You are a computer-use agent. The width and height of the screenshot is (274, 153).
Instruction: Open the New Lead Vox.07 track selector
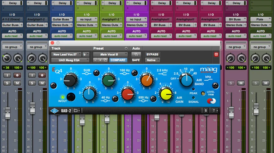(66, 55)
